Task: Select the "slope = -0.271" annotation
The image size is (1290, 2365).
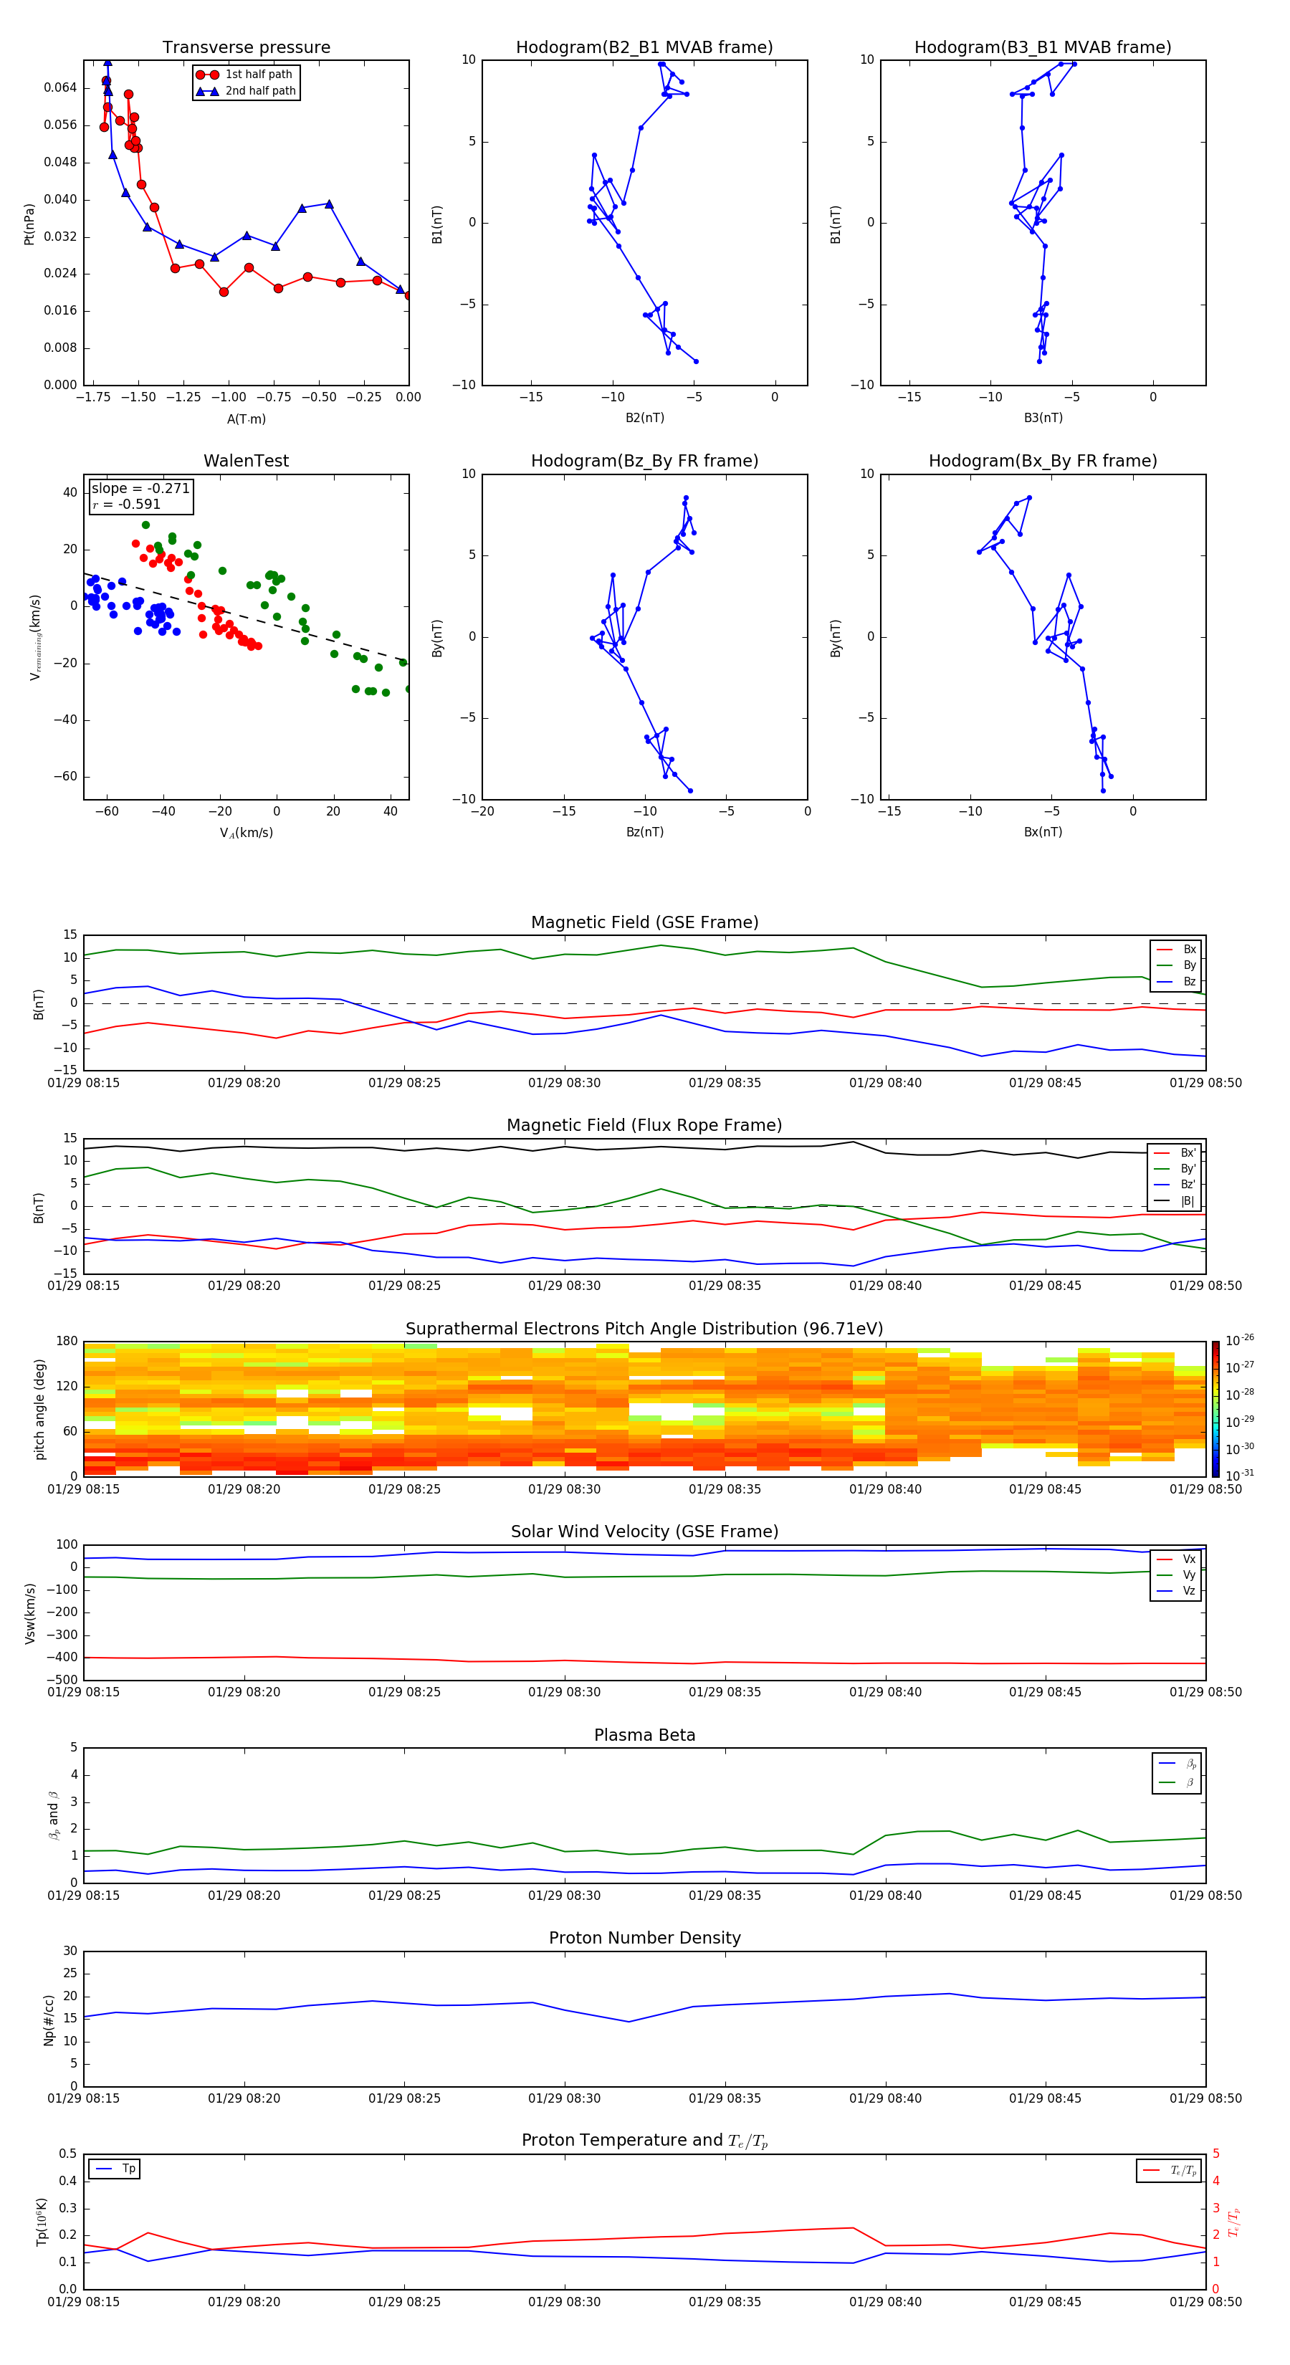Action: 140,489
